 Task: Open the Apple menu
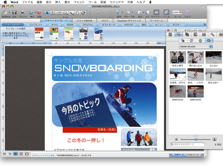click(5, 2)
